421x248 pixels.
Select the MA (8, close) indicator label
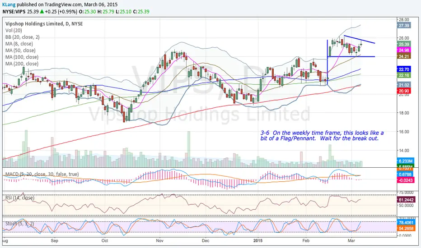pos(19,44)
